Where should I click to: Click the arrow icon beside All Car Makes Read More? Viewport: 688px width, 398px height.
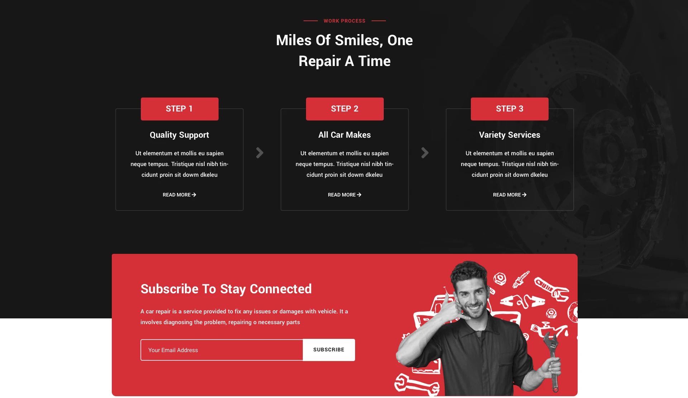(359, 195)
